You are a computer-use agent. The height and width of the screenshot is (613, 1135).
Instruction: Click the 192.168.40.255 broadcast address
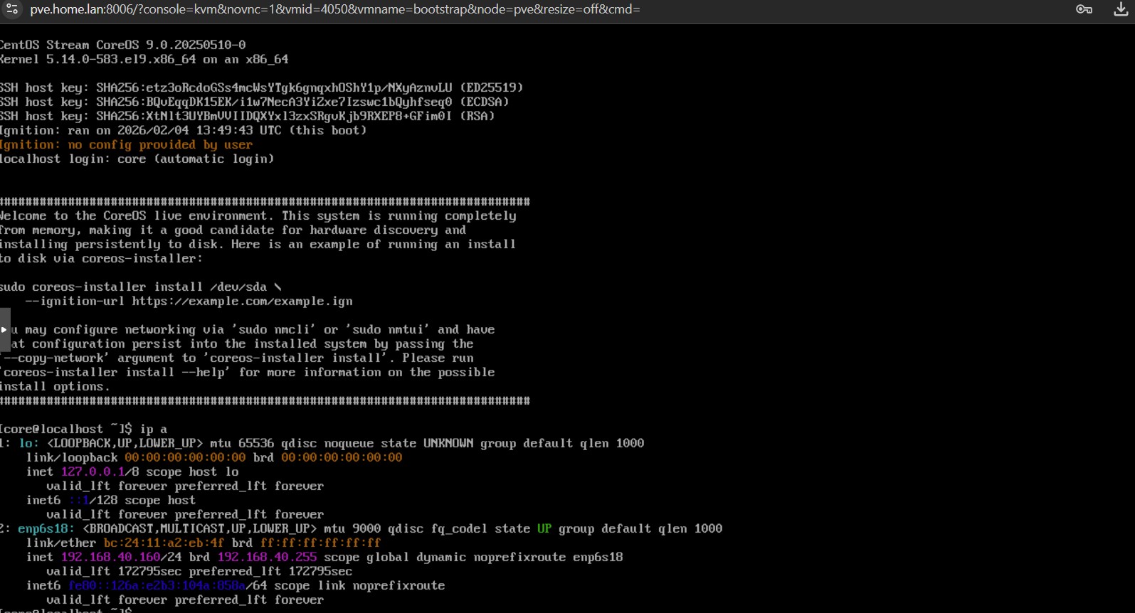(x=267, y=557)
